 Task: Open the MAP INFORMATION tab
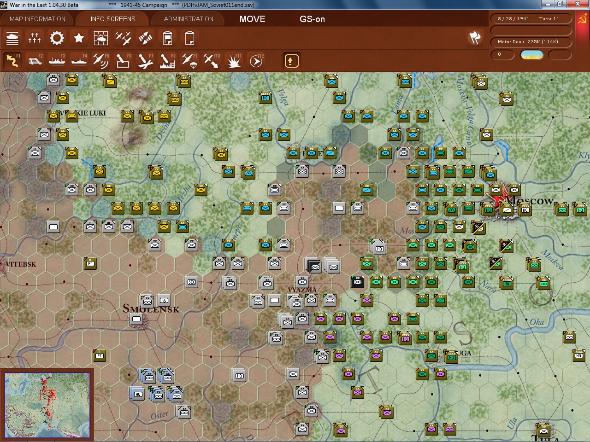pos(38,19)
